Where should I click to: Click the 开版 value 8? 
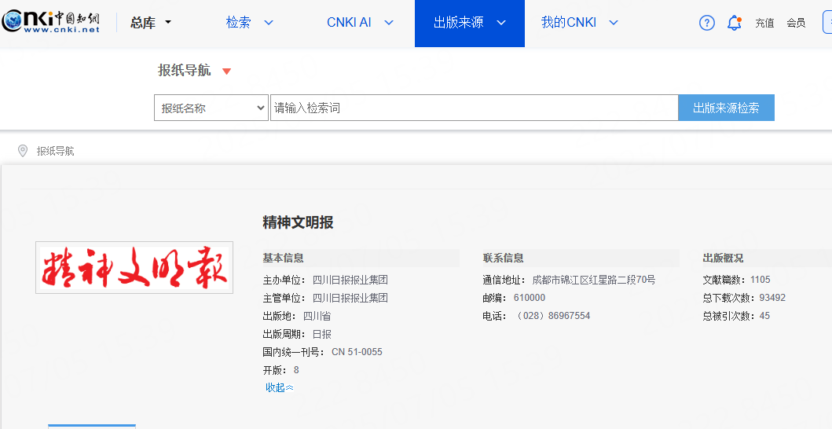pyautogui.click(x=296, y=370)
